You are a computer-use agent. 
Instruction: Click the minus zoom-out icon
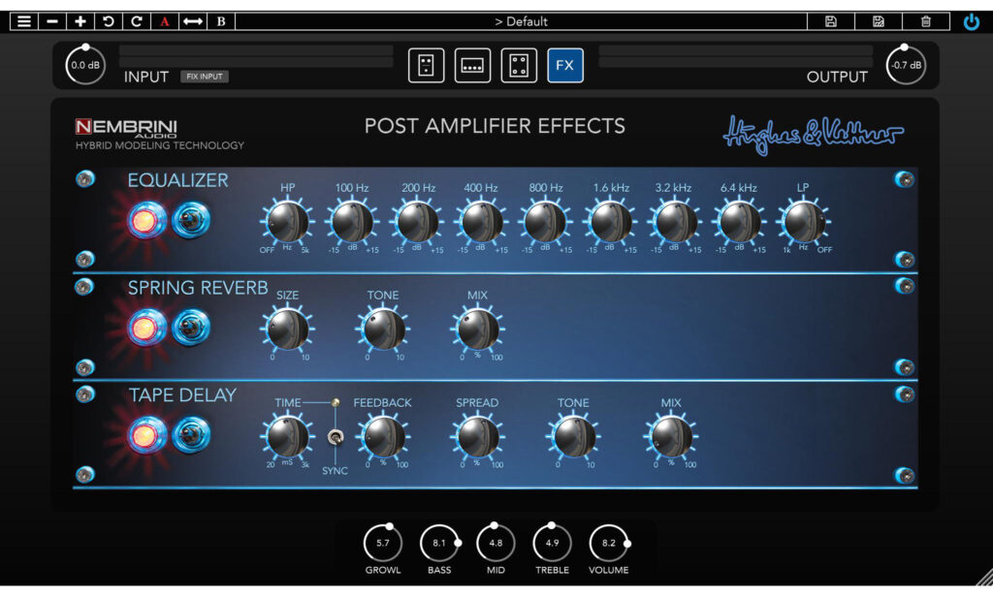coord(52,21)
